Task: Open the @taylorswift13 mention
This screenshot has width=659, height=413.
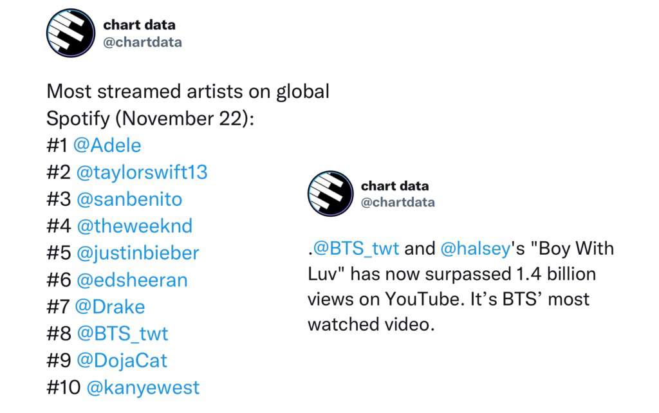Action: click(142, 172)
